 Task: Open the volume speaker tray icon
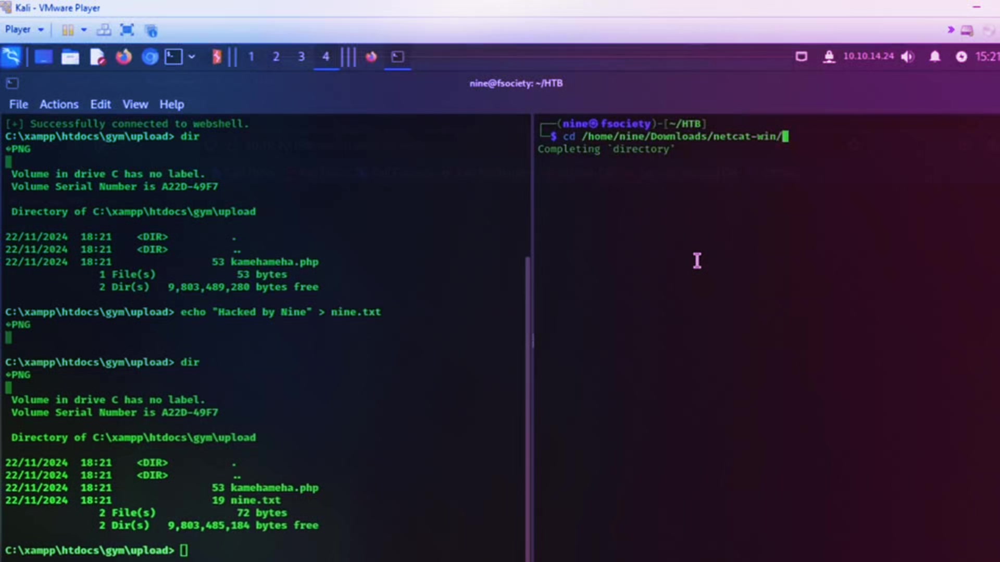click(908, 56)
